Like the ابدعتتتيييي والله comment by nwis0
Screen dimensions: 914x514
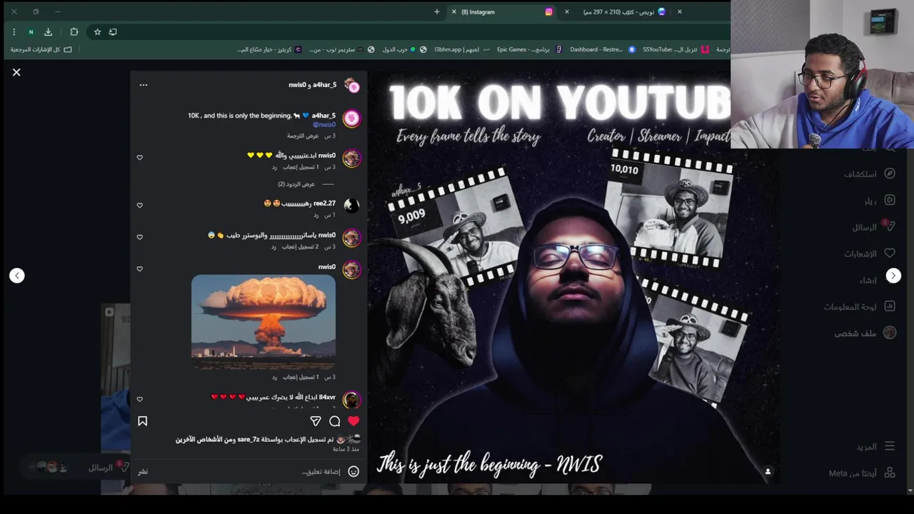tap(140, 158)
